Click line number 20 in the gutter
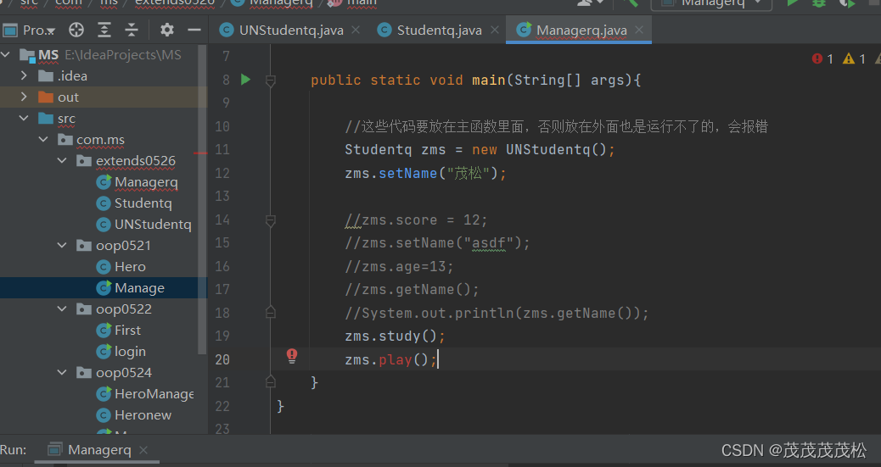 [222, 360]
